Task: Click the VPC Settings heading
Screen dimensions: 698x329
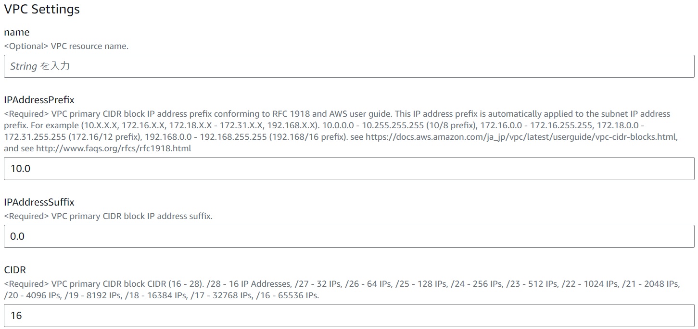Action: [42, 9]
